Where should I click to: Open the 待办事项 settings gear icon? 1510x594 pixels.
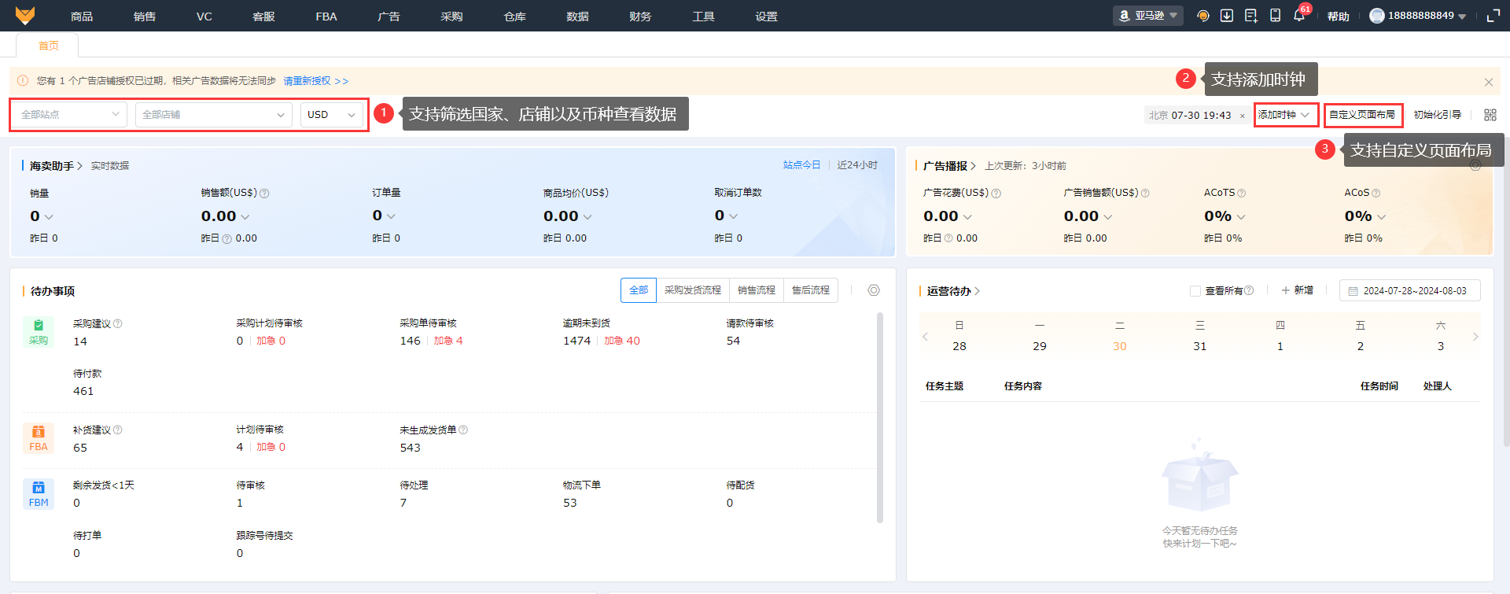coord(873,290)
